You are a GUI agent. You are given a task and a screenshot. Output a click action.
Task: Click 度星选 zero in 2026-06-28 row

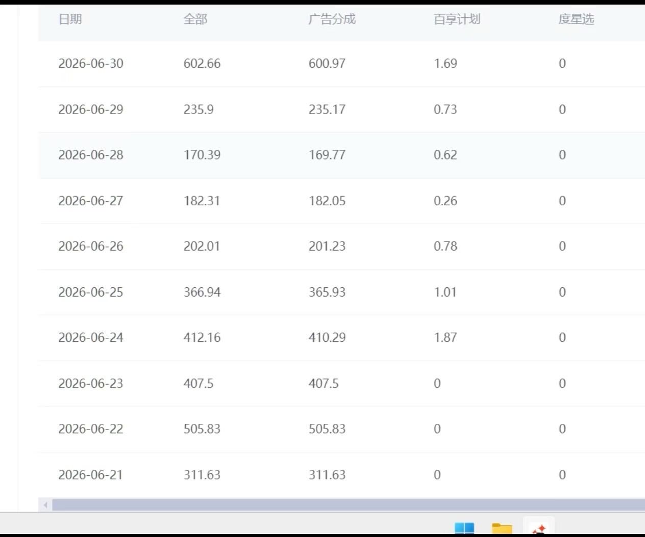pyautogui.click(x=562, y=155)
